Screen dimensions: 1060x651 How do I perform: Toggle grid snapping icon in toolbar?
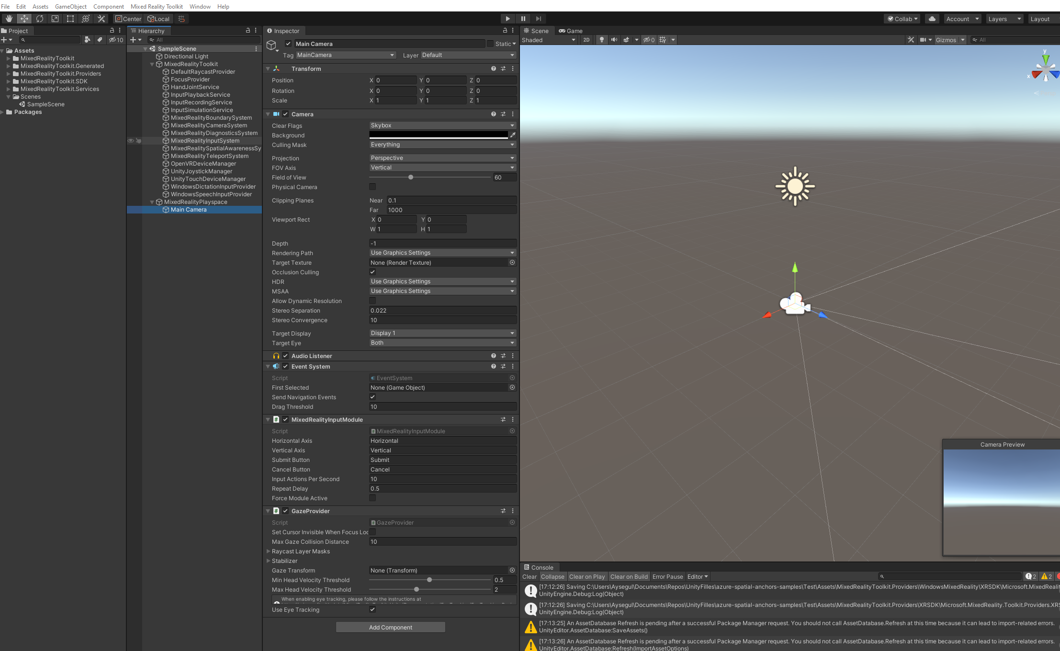pyautogui.click(x=181, y=19)
